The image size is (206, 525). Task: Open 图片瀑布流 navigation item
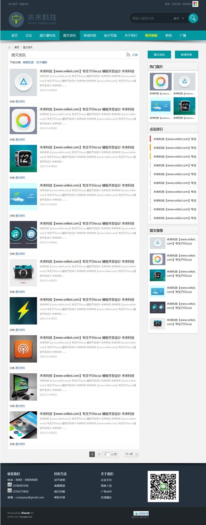click(x=48, y=36)
